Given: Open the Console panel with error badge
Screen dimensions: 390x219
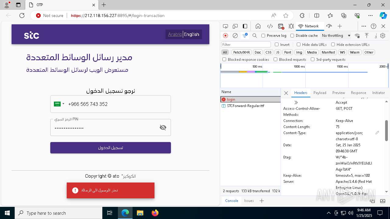Looking at the screenshot, I should (x=281, y=26).
